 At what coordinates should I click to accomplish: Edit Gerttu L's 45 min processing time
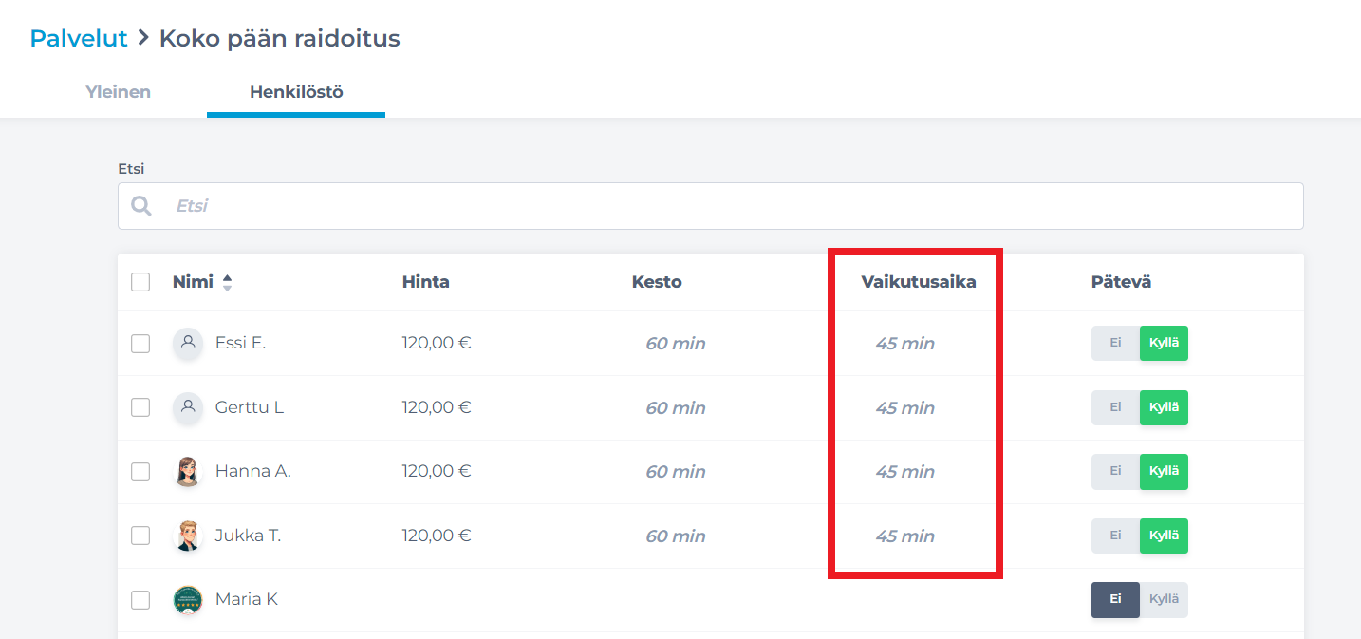pyautogui.click(x=904, y=408)
